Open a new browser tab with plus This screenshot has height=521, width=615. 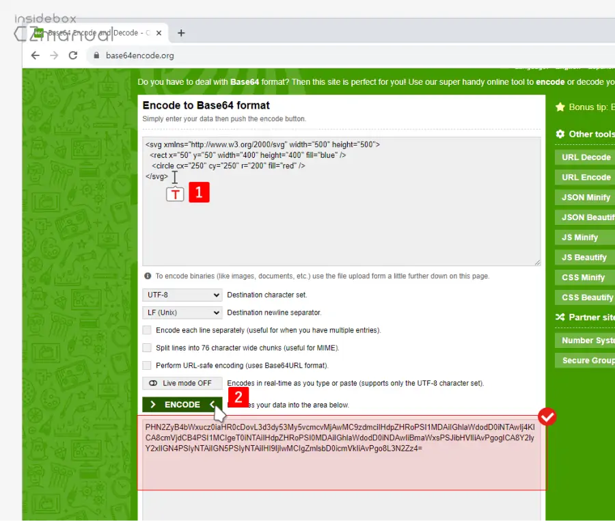point(181,33)
